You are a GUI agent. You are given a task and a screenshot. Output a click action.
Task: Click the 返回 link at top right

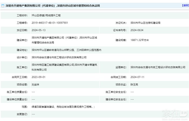[x=185, y=5]
